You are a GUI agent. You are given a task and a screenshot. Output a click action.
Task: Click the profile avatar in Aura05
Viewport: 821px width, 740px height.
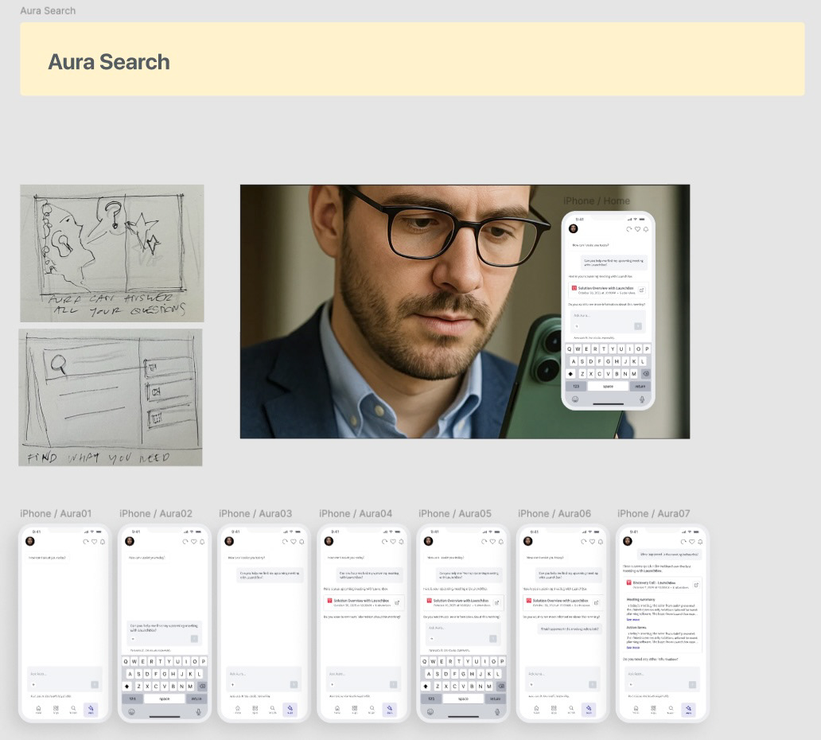click(x=428, y=541)
